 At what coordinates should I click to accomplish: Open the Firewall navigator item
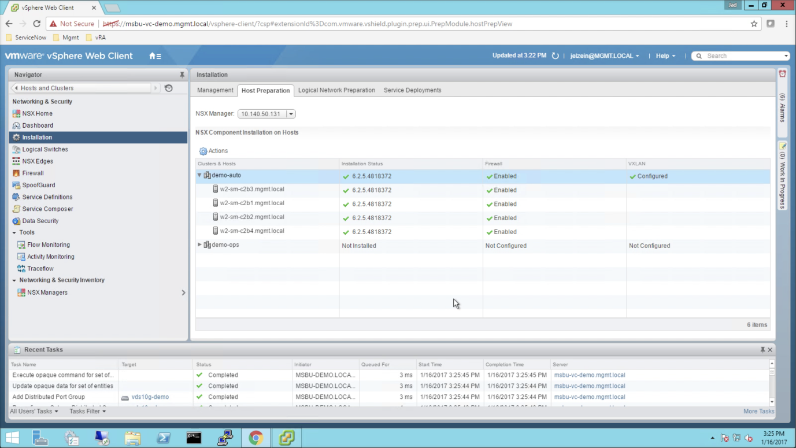click(33, 173)
